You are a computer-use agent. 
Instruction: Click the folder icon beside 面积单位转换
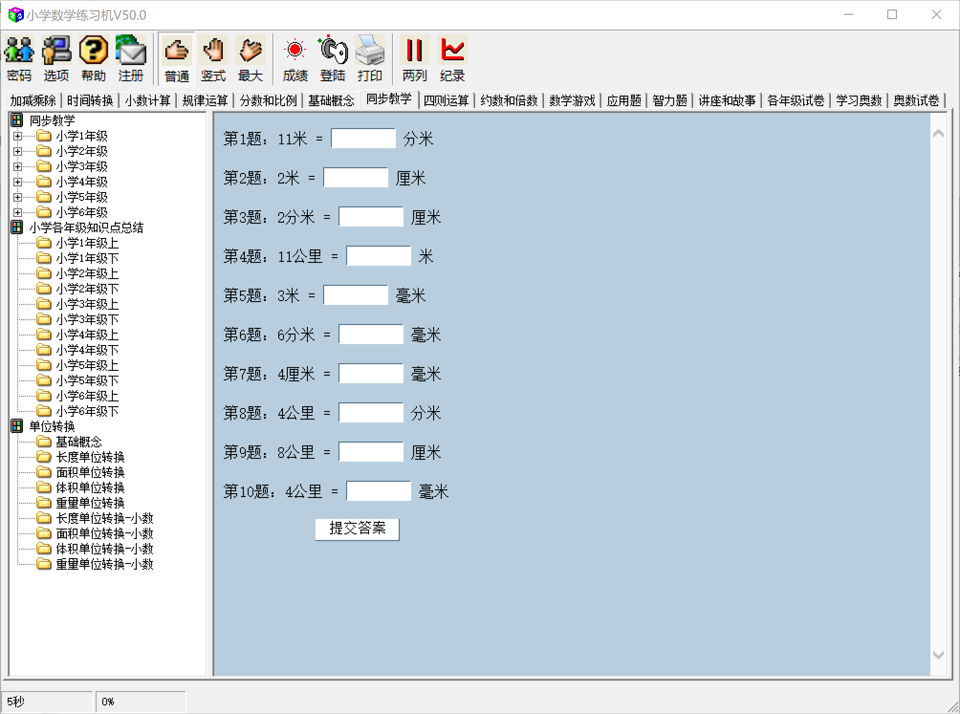(x=44, y=472)
